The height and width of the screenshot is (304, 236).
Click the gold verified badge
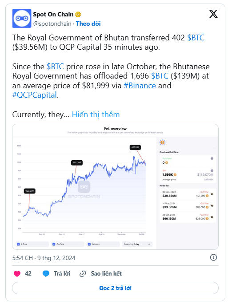pyautogui.click(x=78, y=14)
